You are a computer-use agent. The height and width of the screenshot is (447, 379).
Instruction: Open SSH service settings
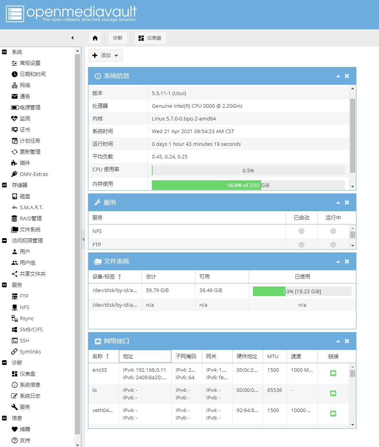point(24,340)
